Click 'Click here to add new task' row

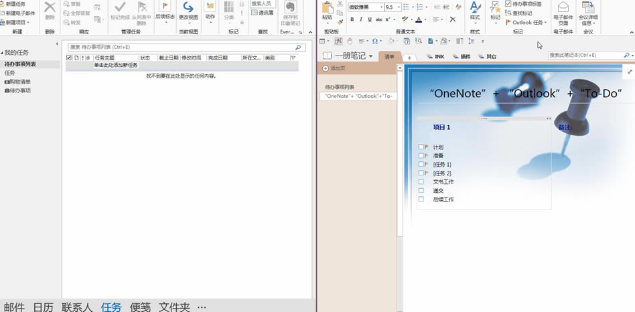(182, 65)
